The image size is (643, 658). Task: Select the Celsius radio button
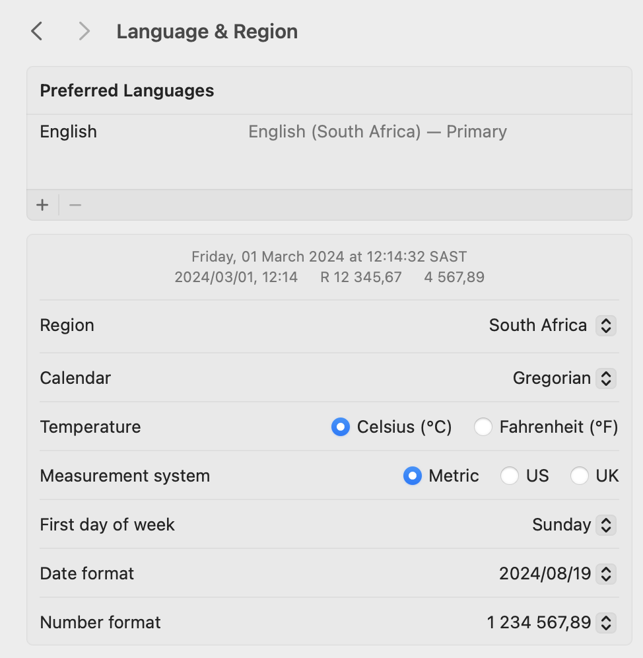tap(341, 427)
